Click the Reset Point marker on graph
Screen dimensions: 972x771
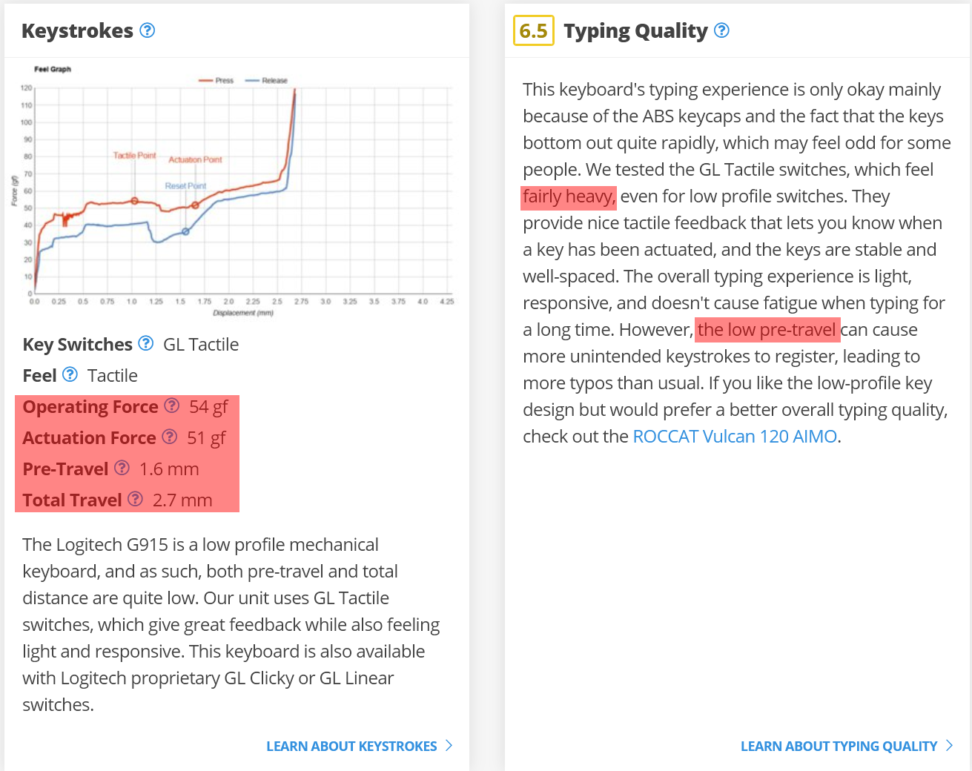[x=185, y=232]
